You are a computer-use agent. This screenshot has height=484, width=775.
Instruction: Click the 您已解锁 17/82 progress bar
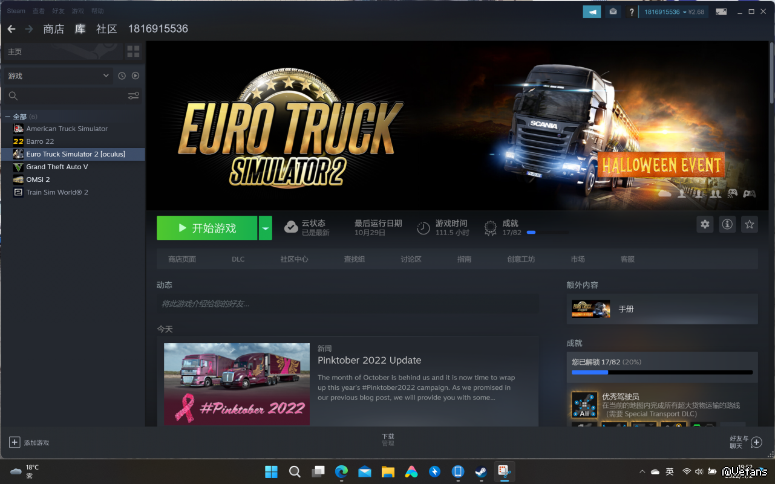(662, 372)
